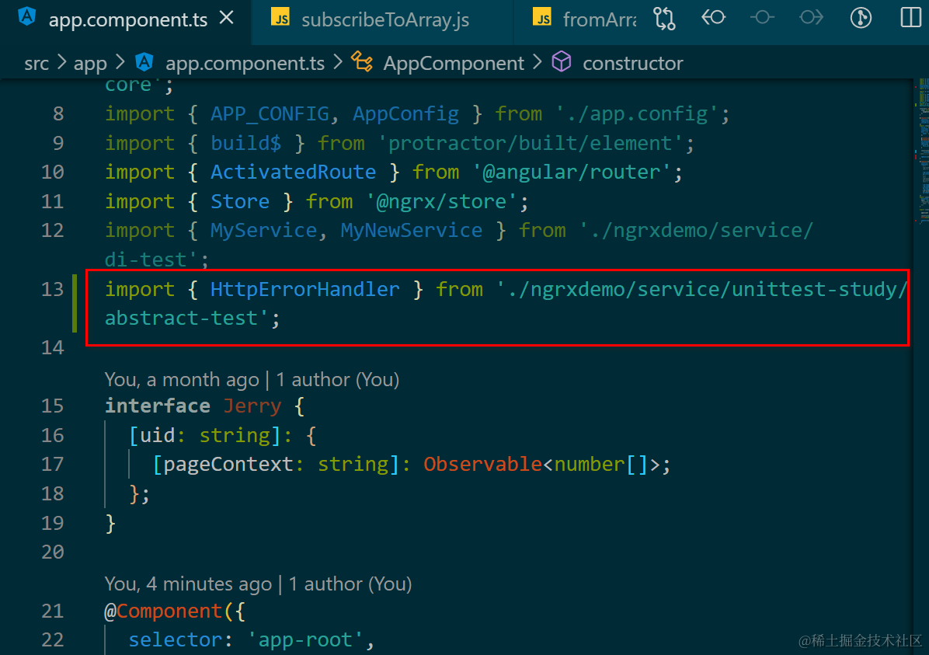Expand breadcrumb chevron after app
The image size is (929, 655).
coord(120,62)
